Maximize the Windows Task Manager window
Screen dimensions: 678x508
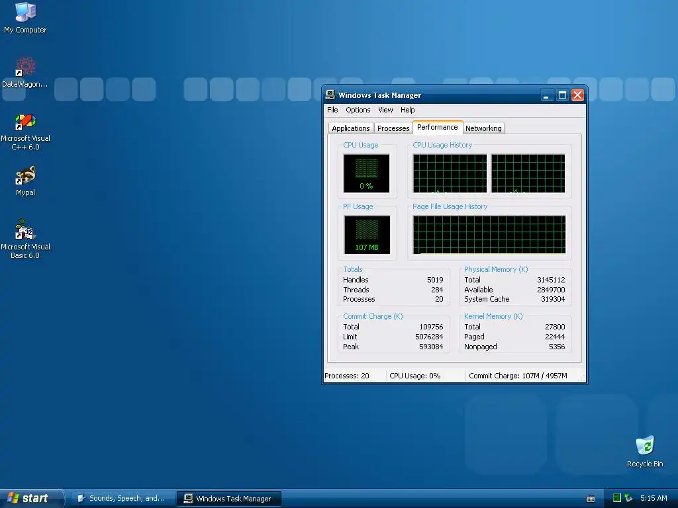[562, 95]
